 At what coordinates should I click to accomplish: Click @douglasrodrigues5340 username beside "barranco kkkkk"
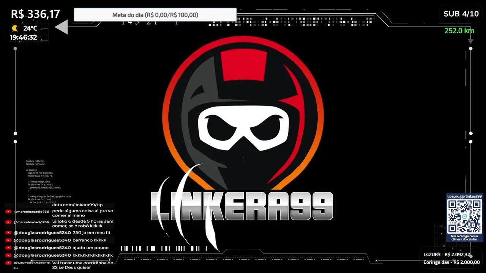42,240
